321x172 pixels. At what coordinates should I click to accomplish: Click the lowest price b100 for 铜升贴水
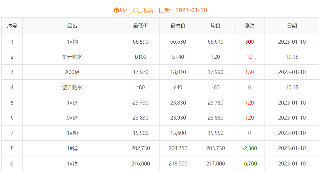pos(140,57)
